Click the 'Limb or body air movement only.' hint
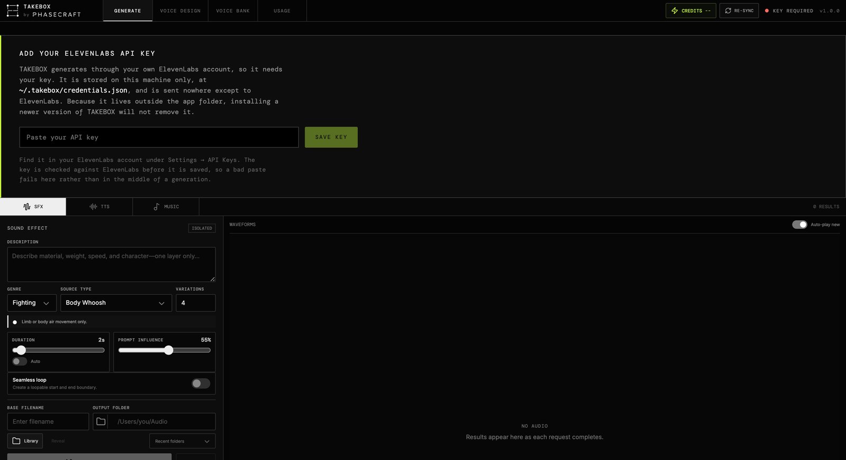Viewport: 846px width, 460px height. coord(54,322)
